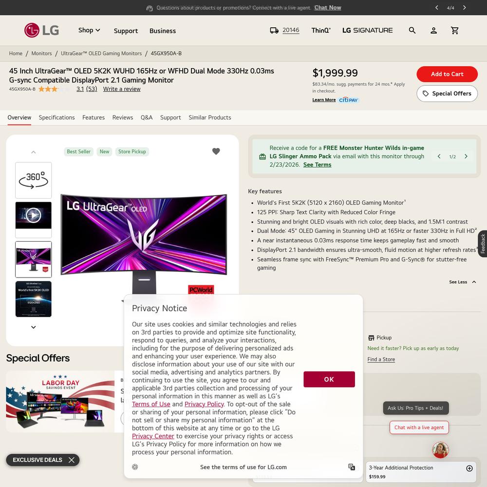Click the translate icon in privacy notice
The height and width of the screenshot is (487, 487).
pyautogui.click(x=352, y=467)
